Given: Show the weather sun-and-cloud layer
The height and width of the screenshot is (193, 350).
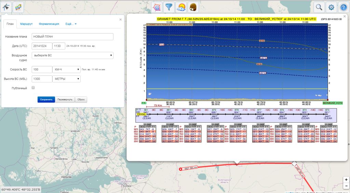Looking at the screenshot, I should point(180,7).
